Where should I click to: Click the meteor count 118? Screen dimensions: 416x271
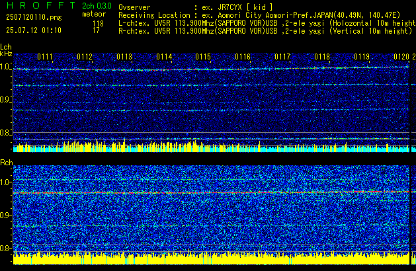tap(98, 24)
